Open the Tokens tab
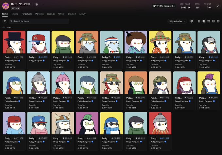222x155 pixels. click(15, 14)
